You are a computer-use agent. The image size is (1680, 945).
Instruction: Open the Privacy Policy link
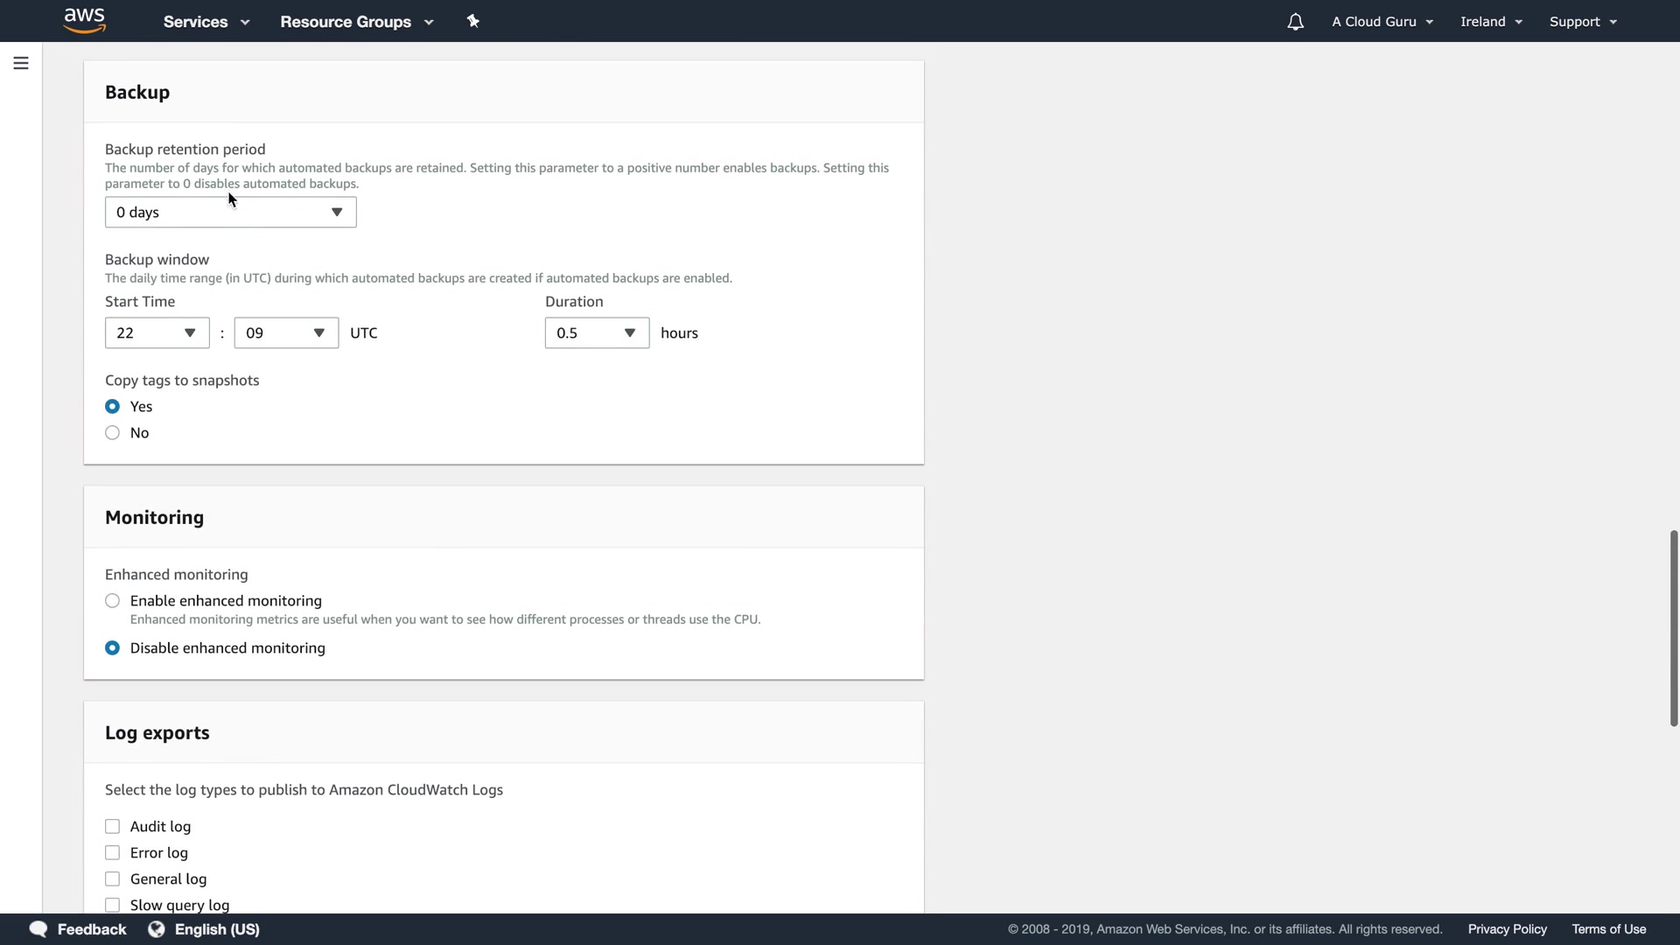tap(1507, 929)
